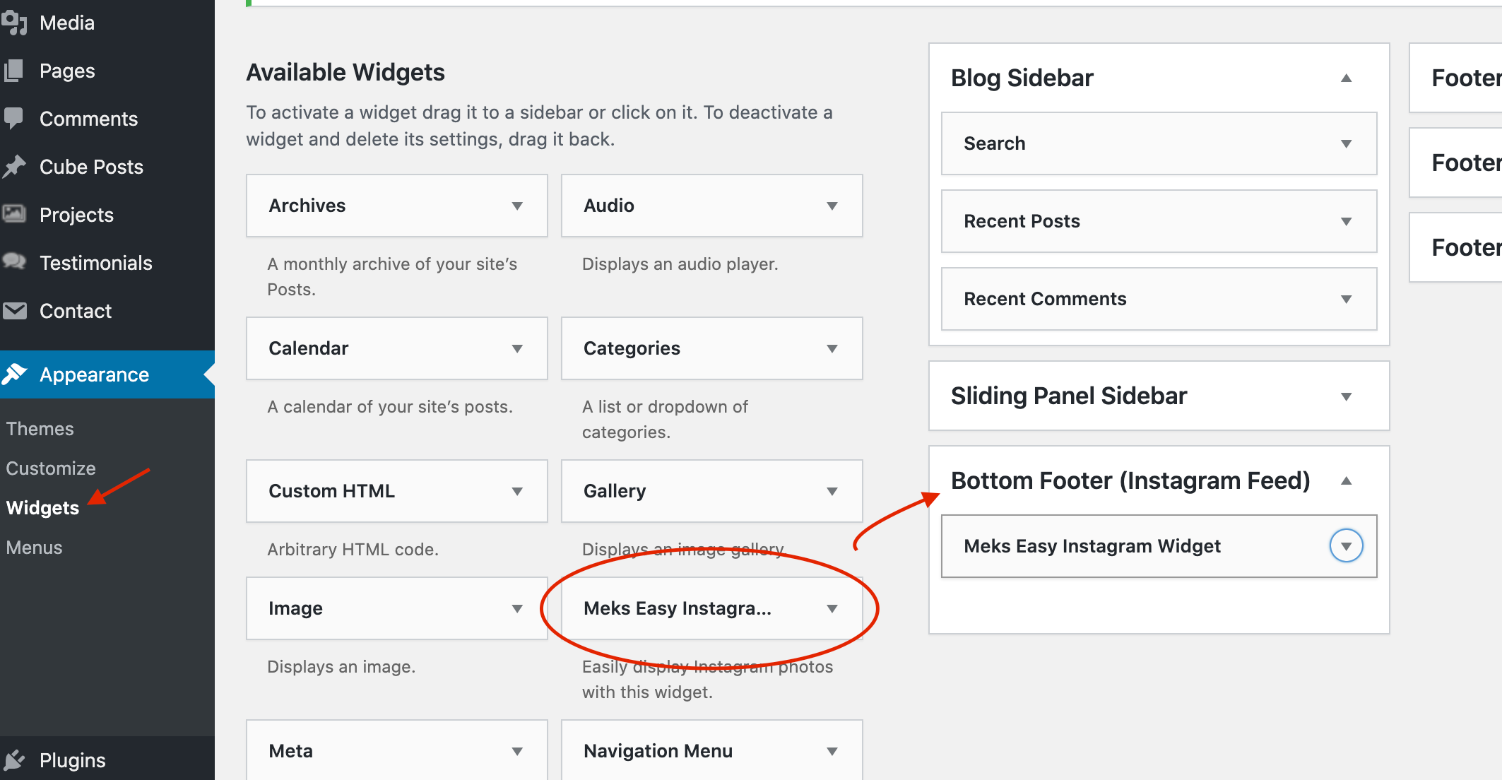1502x780 pixels.
Task: Click the Projects image icon
Action: (x=14, y=213)
